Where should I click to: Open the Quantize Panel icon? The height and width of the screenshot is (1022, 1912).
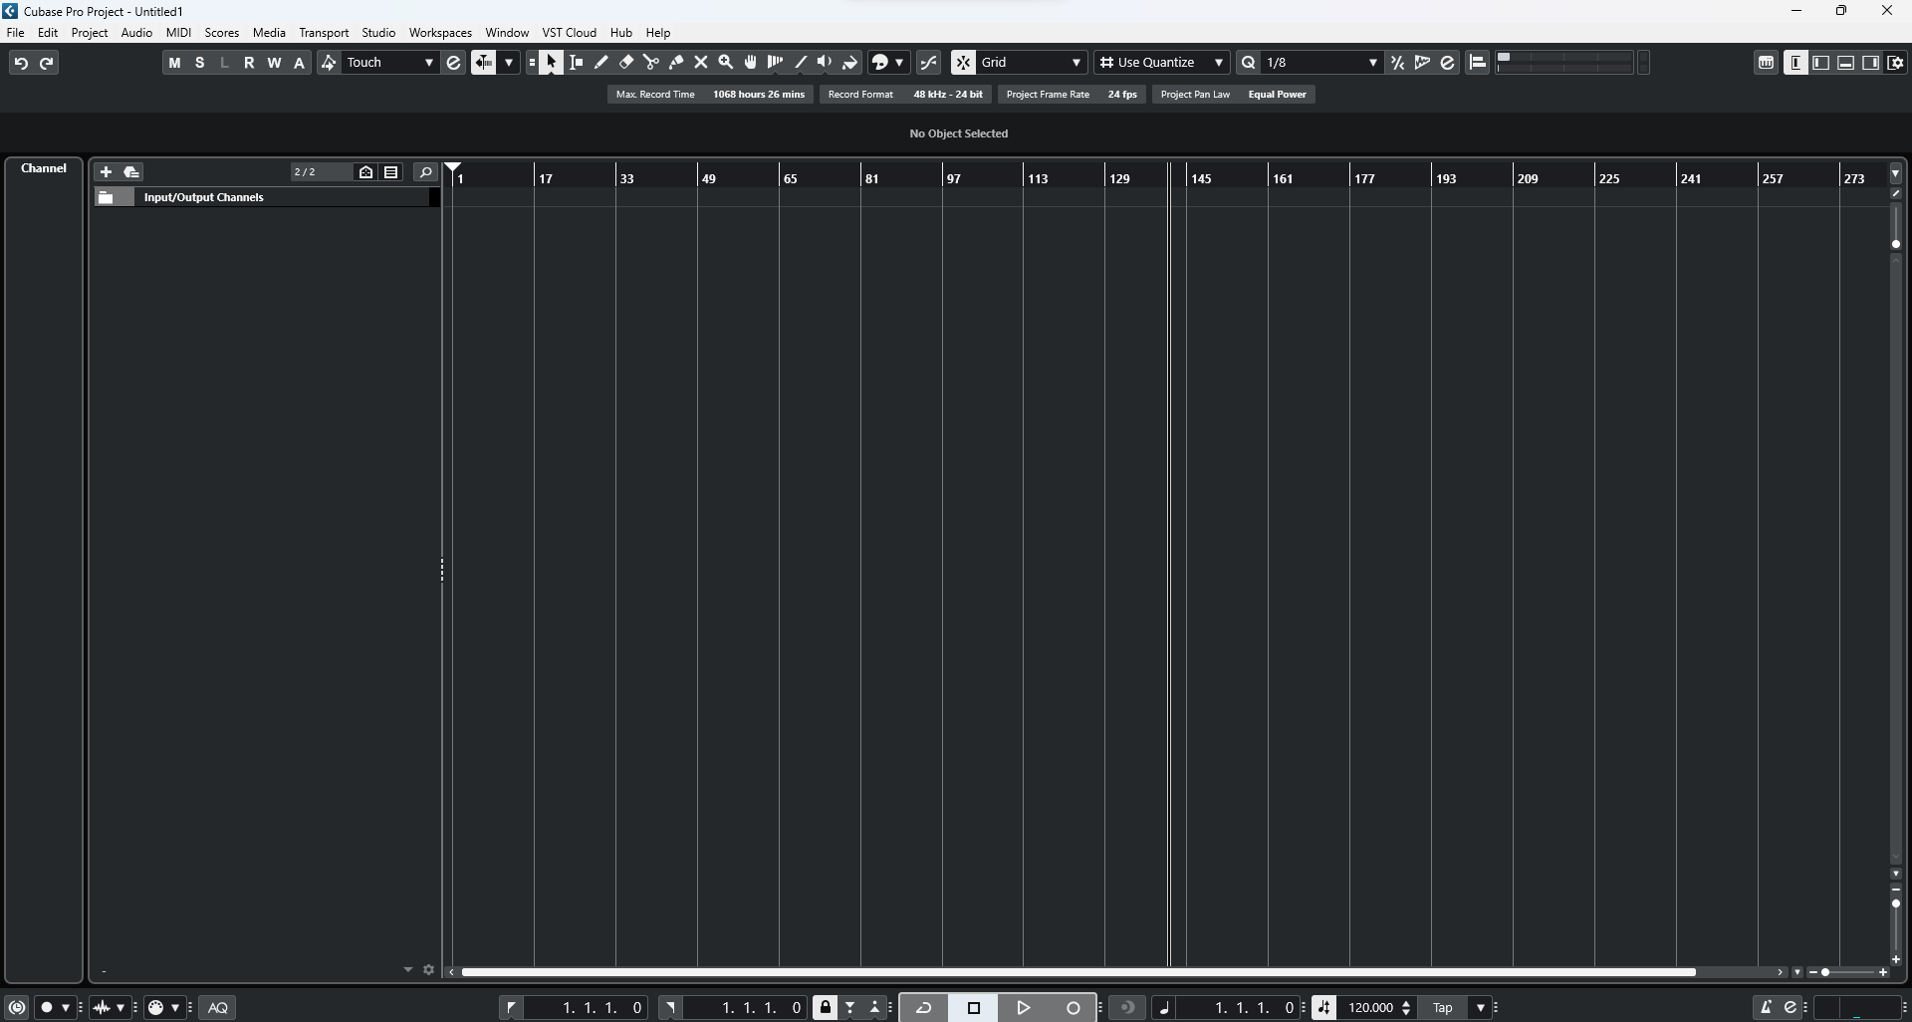pos(1448,63)
